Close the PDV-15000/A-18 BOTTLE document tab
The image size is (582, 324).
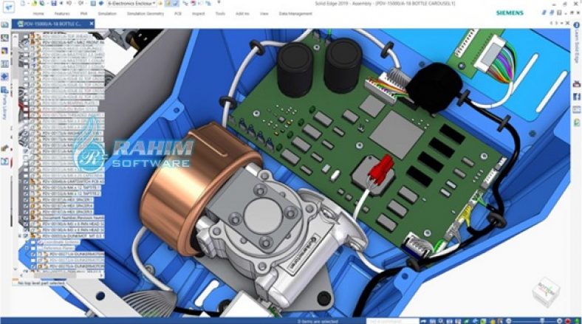click(92, 24)
